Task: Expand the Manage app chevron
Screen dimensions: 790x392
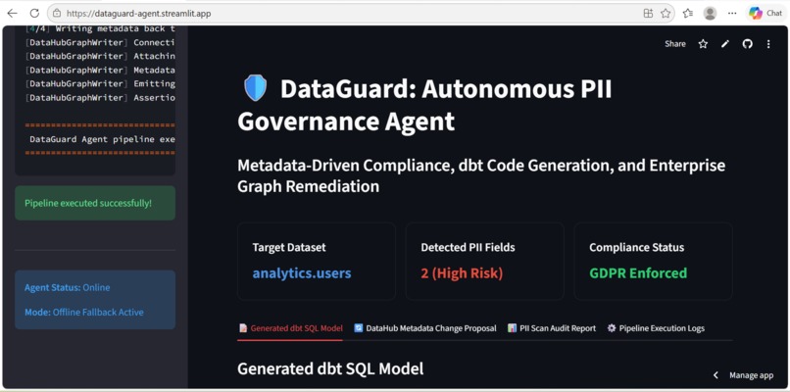Action: pos(716,375)
